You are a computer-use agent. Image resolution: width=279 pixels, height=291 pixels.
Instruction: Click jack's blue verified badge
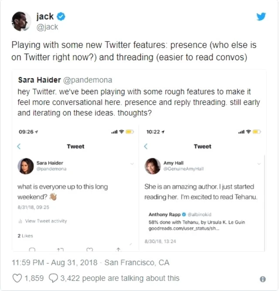61,17
